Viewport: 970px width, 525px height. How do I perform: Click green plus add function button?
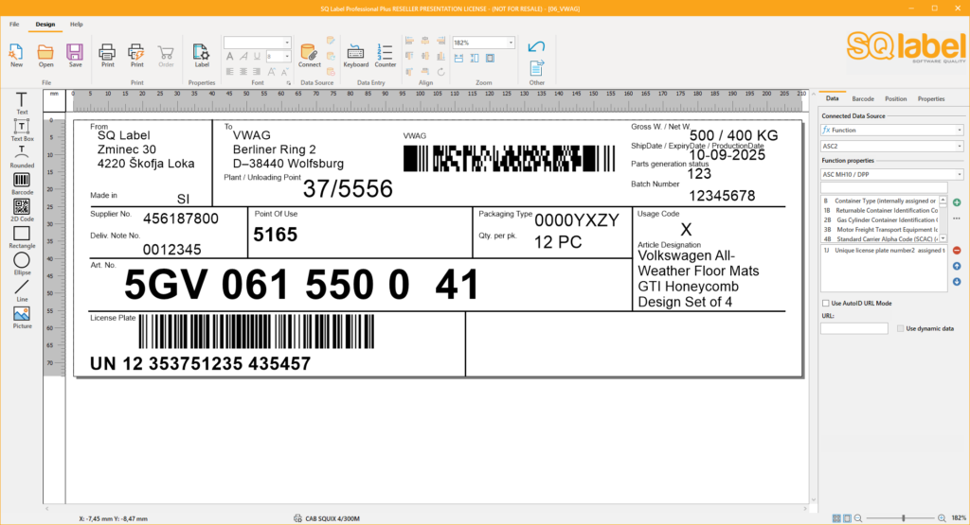[x=957, y=202]
